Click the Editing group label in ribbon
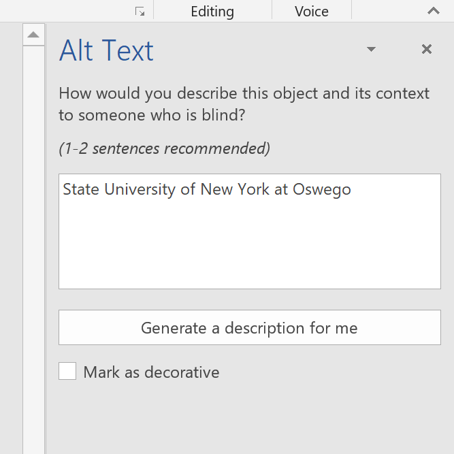This screenshot has height=454, width=454. [x=212, y=12]
